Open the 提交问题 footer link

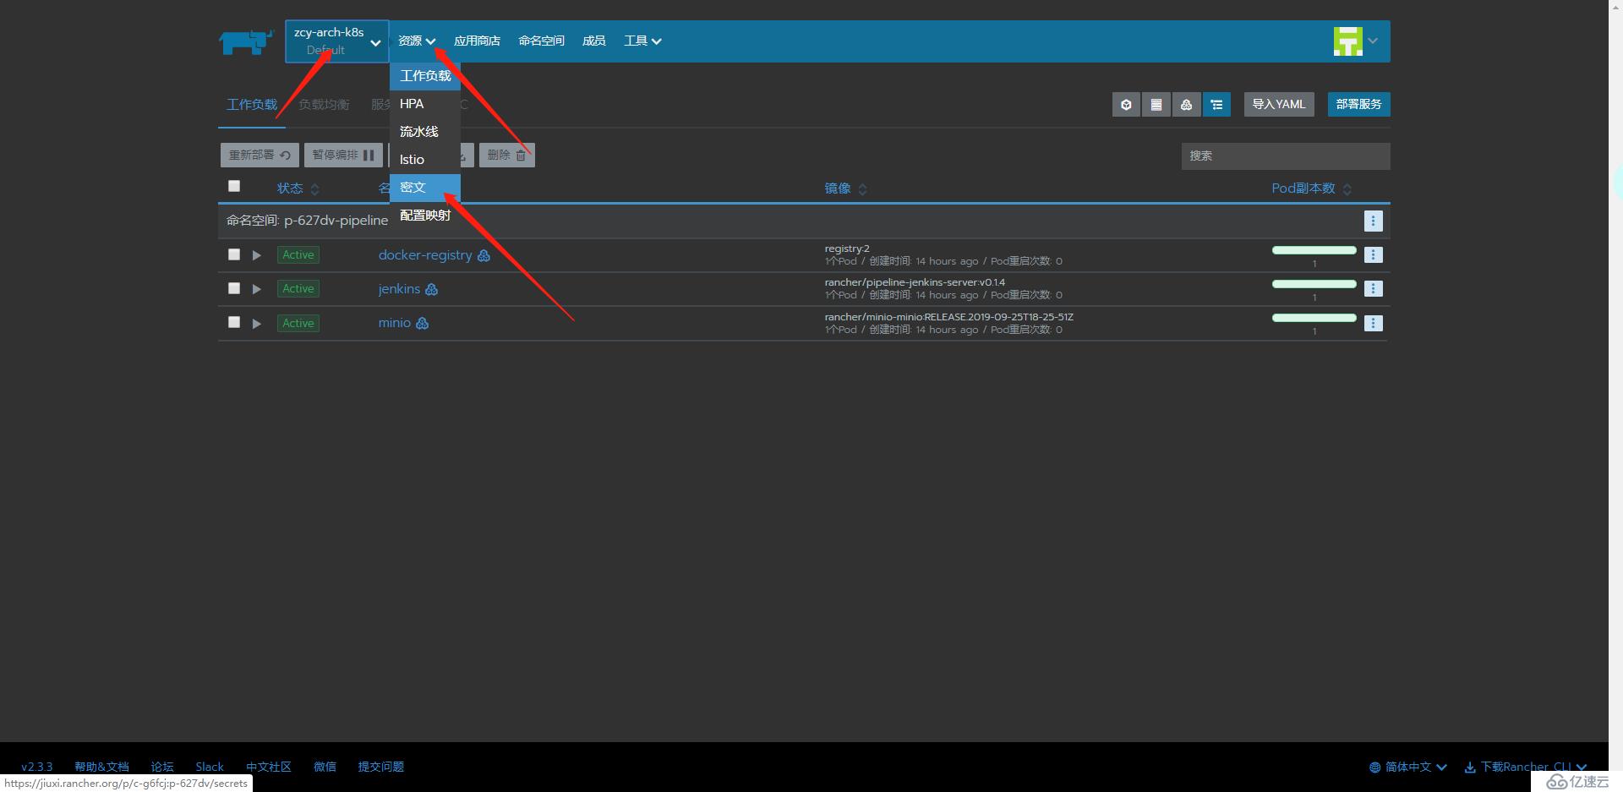point(381,767)
